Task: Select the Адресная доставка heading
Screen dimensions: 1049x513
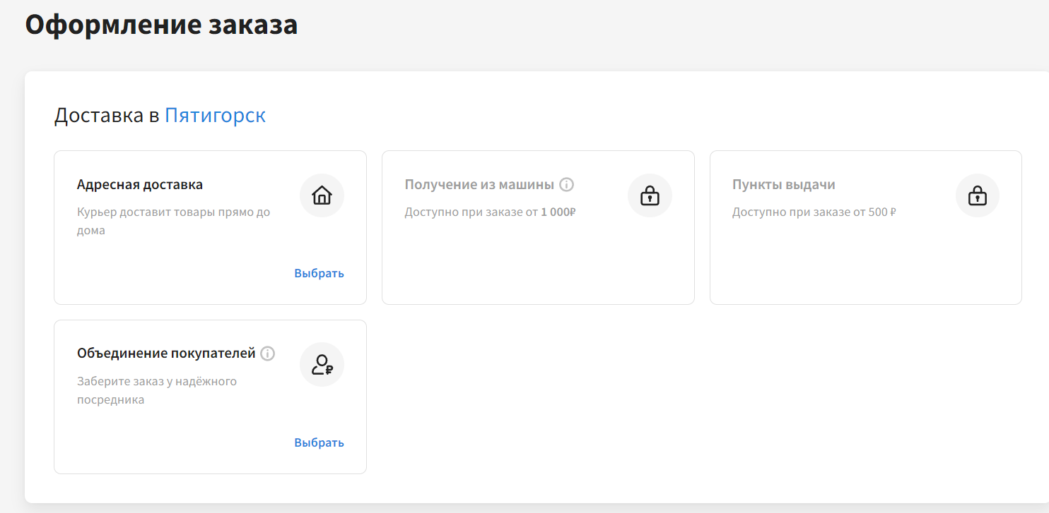Action: click(x=140, y=185)
